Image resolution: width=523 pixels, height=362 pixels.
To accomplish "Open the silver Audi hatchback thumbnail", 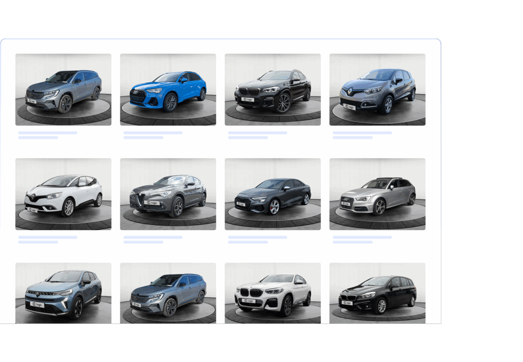I will tap(378, 194).
